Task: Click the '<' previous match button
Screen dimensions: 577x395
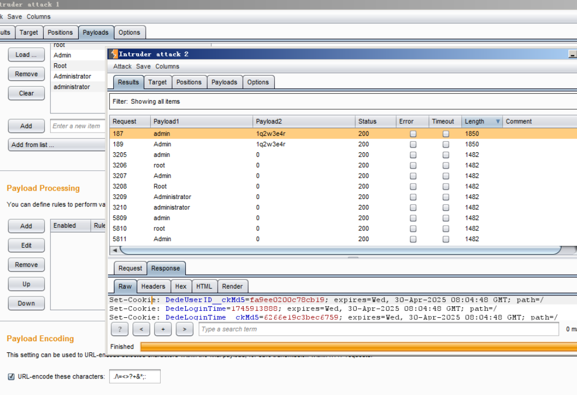Action: click(141, 329)
